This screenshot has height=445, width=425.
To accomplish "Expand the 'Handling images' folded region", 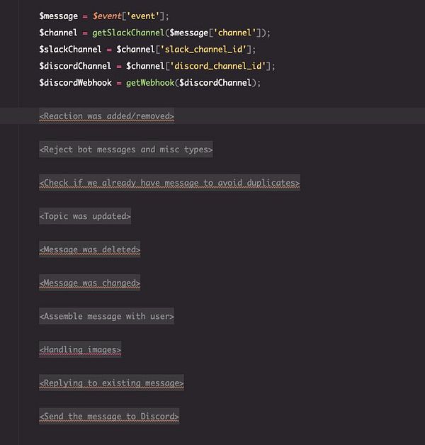I will 80,349.
